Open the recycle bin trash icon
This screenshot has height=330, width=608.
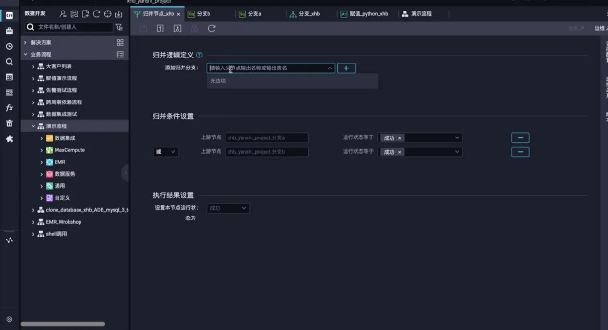tap(9, 123)
